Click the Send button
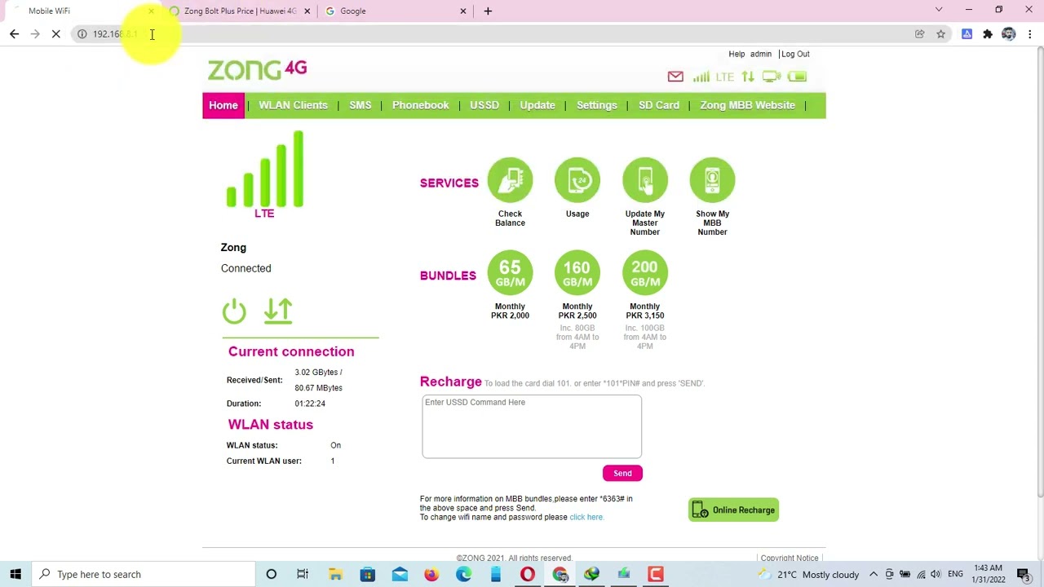This screenshot has height=587, width=1044. click(622, 473)
